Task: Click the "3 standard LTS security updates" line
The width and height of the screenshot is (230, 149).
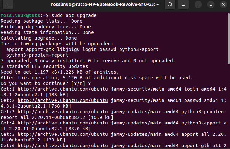Action: (44, 66)
